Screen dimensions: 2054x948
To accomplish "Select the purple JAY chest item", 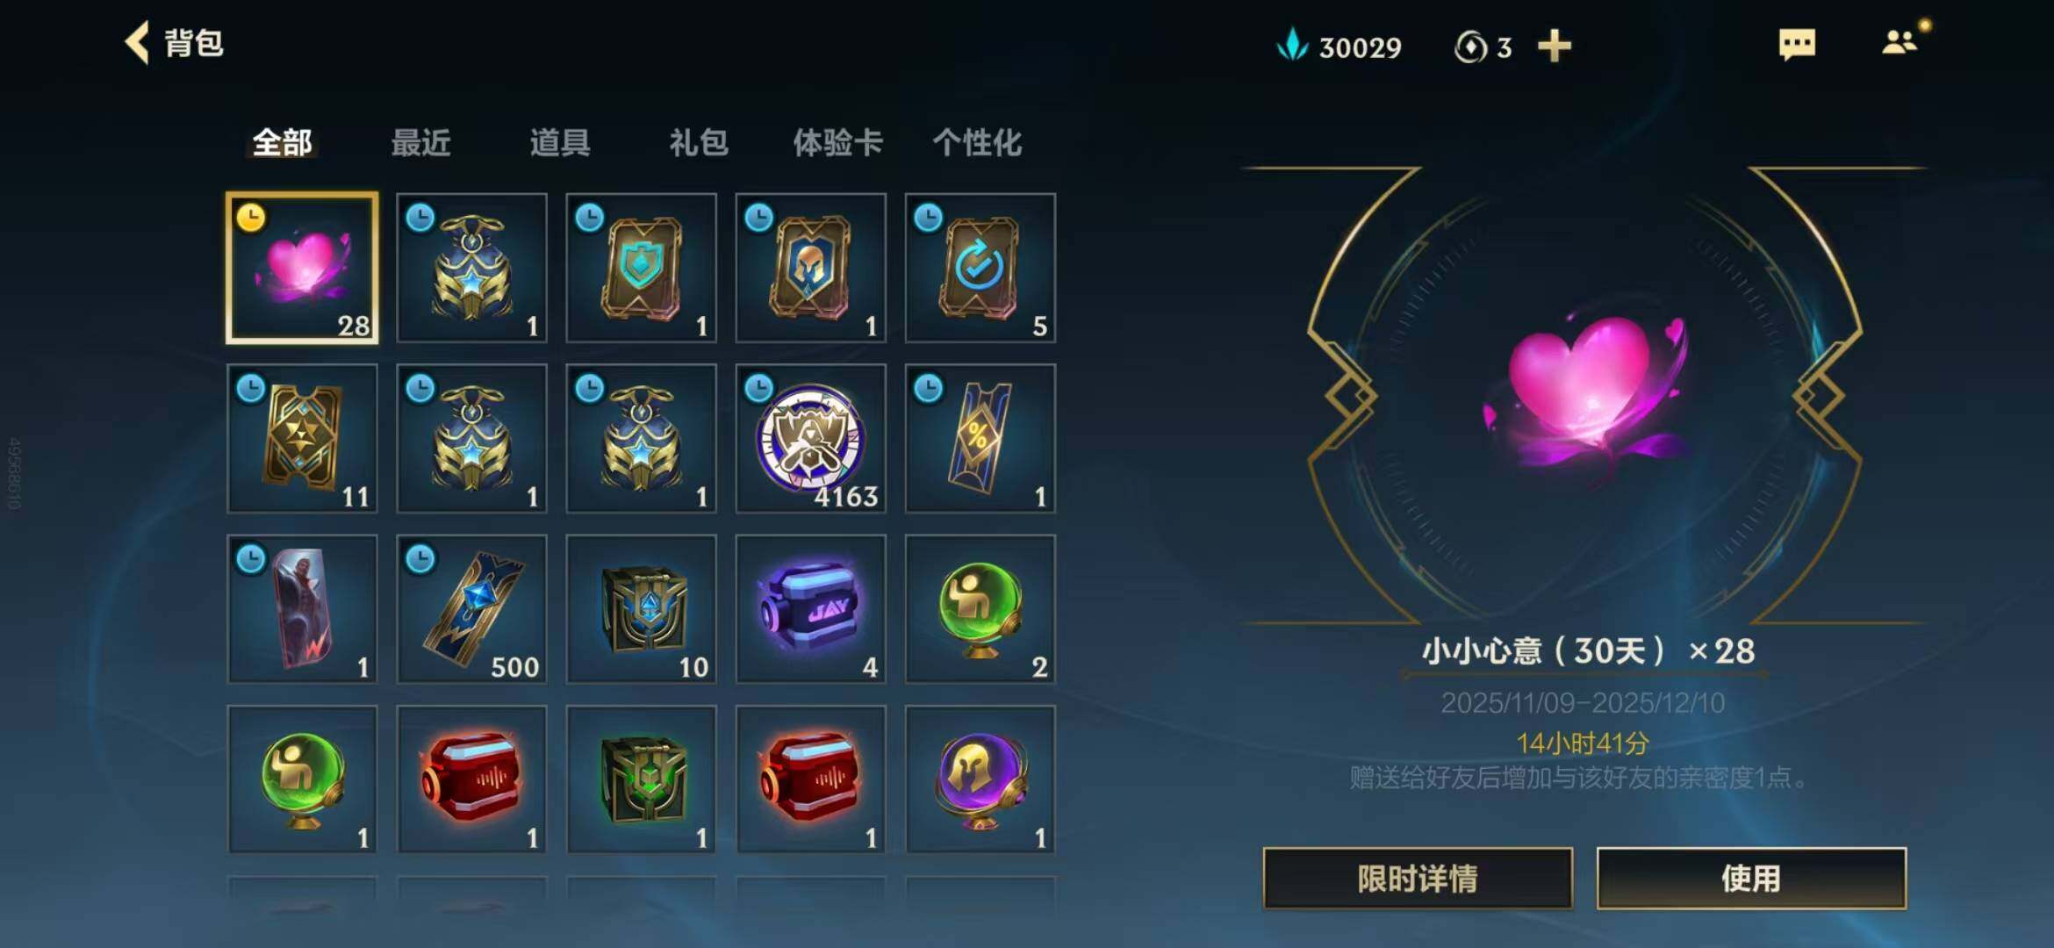I will (810, 608).
